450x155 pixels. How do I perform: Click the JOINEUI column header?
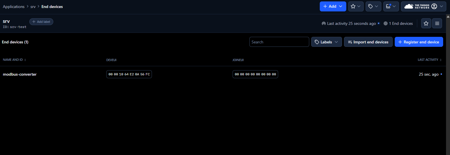tap(238, 60)
